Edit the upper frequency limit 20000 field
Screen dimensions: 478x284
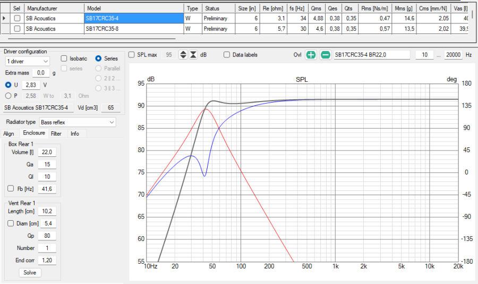click(454, 55)
